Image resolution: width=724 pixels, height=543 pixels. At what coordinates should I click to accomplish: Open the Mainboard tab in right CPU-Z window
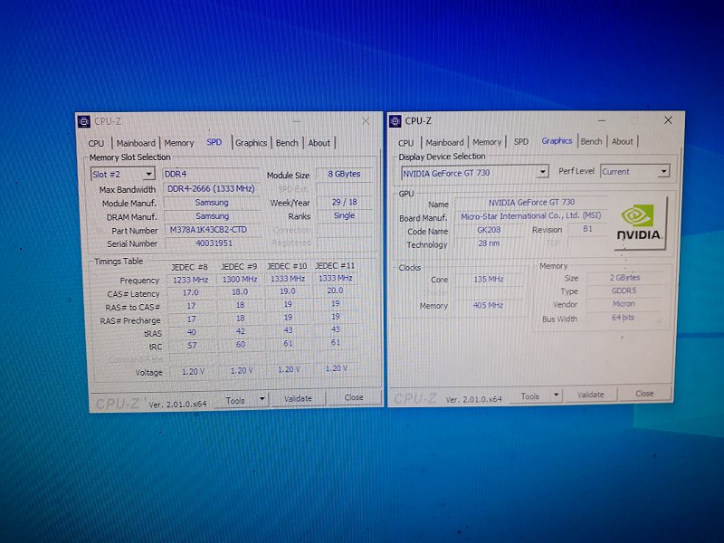pos(444,142)
